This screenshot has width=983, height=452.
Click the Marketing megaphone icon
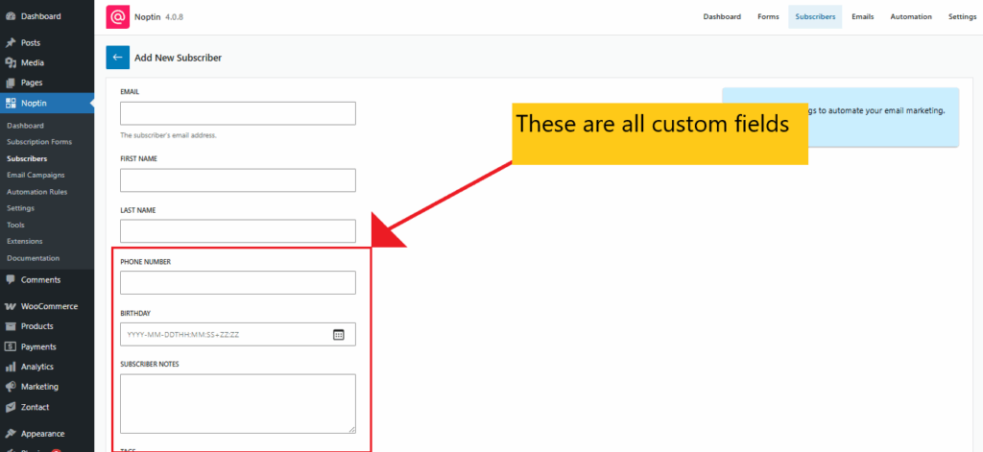[10, 387]
